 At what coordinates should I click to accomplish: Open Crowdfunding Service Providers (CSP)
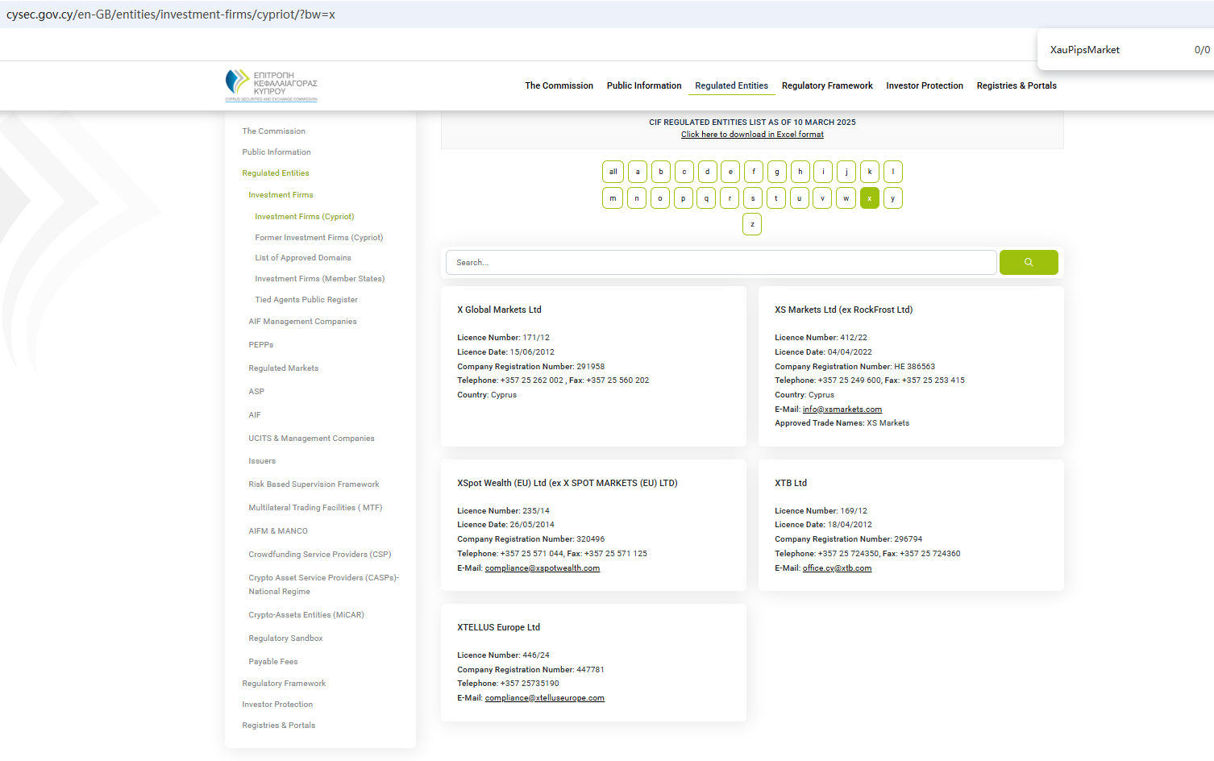[320, 555]
